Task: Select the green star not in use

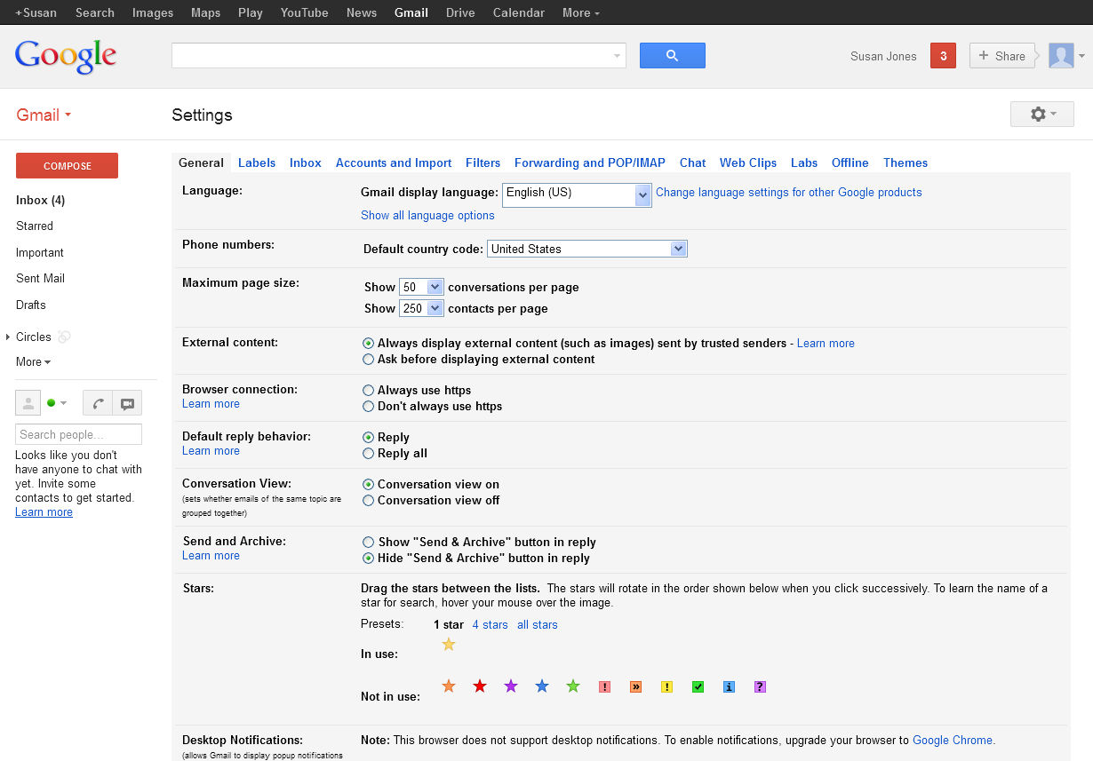Action: click(573, 686)
